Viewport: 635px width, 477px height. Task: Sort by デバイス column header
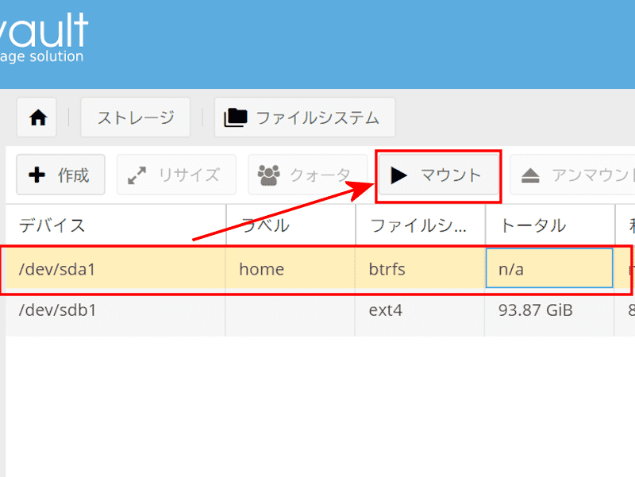click(x=116, y=225)
